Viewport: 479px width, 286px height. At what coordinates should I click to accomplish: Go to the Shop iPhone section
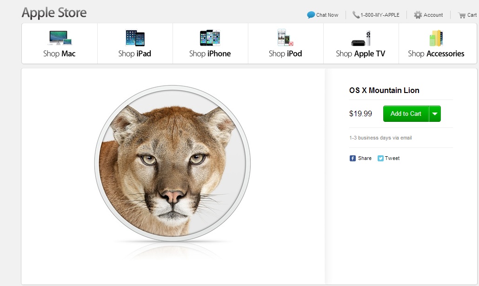click(x=210, y=43)
